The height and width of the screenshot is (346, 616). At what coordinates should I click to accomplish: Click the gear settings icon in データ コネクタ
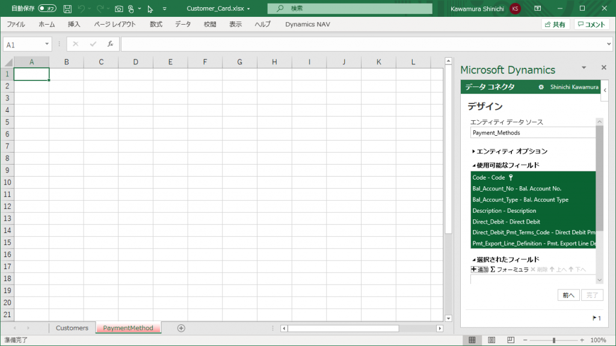coord(541,87)
